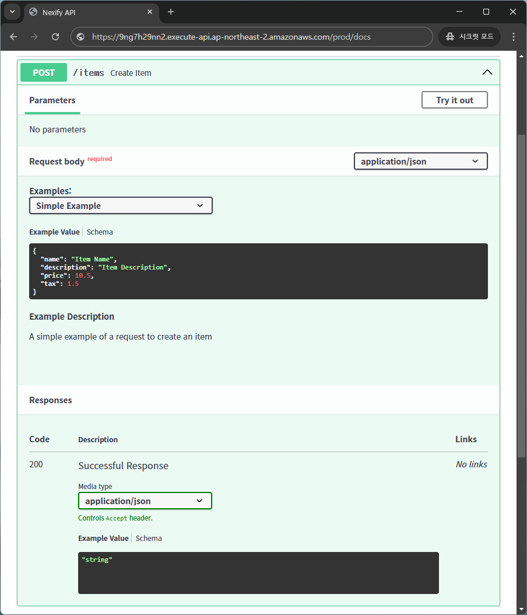Close the browser window
The width and height of the screenshot is (527, 615).
[x=512, y=12]
